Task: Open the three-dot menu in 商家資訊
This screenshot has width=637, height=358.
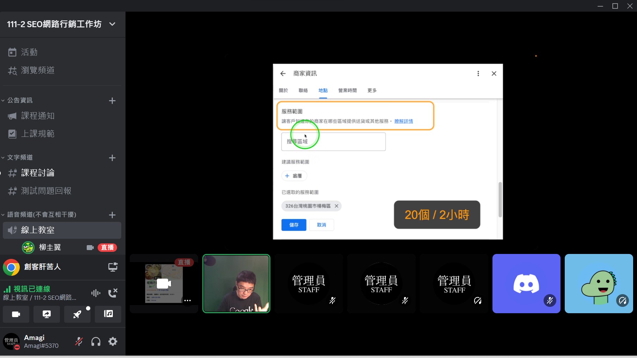Action: (478, 73)
